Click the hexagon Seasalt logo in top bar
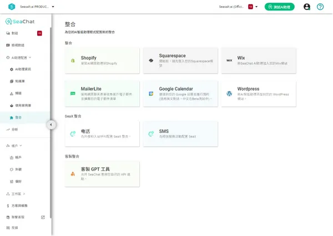The height and width of the screenshot is (236, 333). point(12,7)
